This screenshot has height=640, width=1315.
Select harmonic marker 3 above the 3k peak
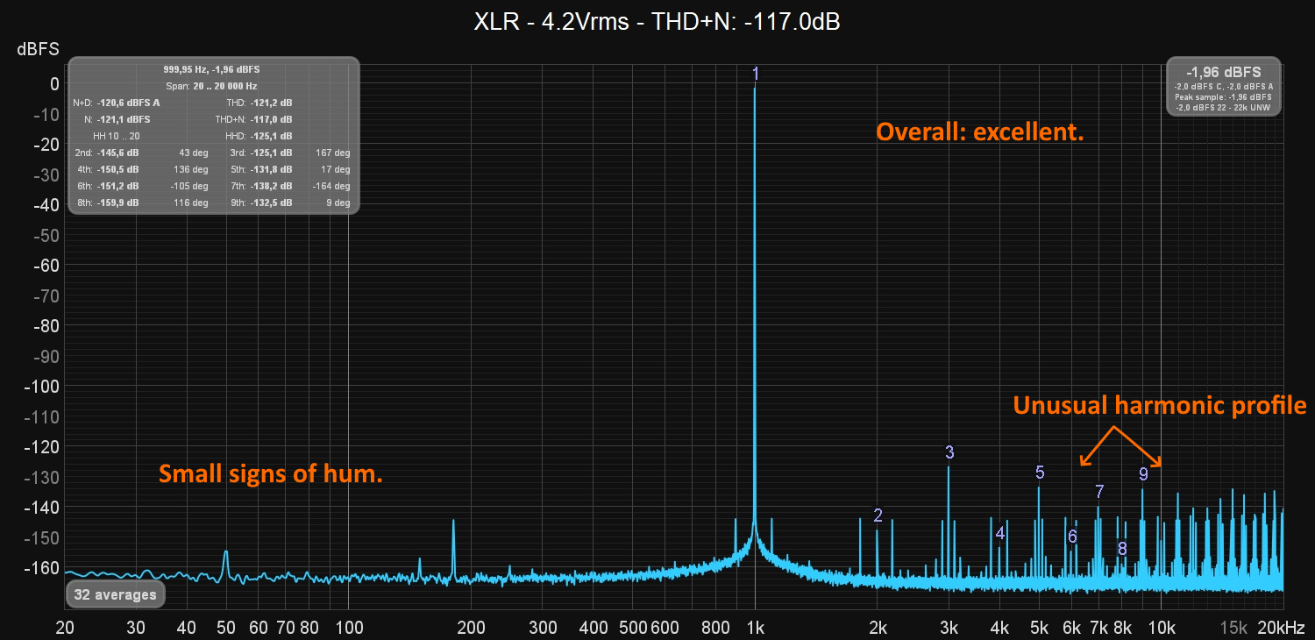tap(949, 452)
